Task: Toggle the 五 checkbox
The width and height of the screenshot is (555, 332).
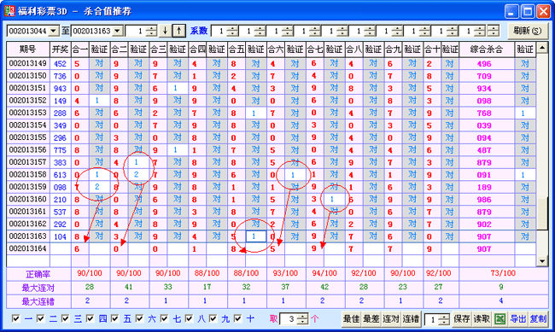Action: click(x=114, y=318)
